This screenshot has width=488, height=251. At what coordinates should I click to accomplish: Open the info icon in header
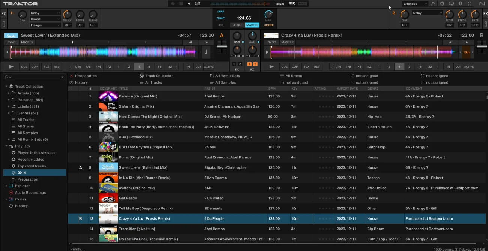pos(461,4)
